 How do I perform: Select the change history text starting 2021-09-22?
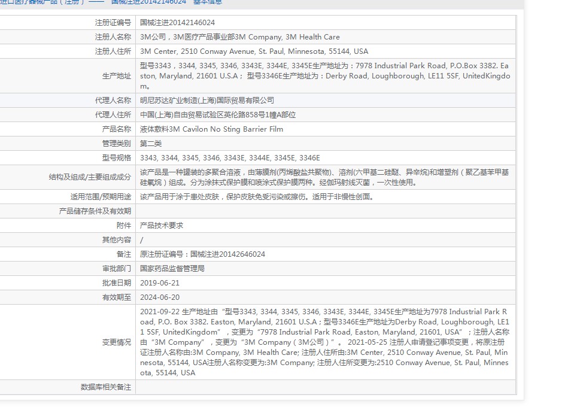tap(324, 342)
